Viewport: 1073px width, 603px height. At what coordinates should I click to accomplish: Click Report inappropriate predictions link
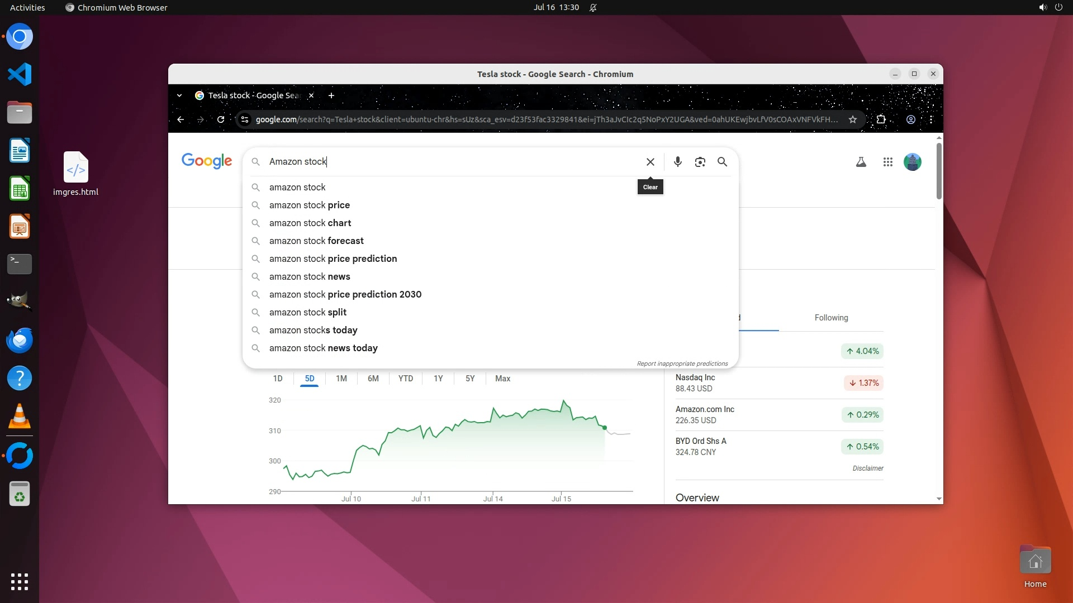pyautogui.click(x=682, y=363)
